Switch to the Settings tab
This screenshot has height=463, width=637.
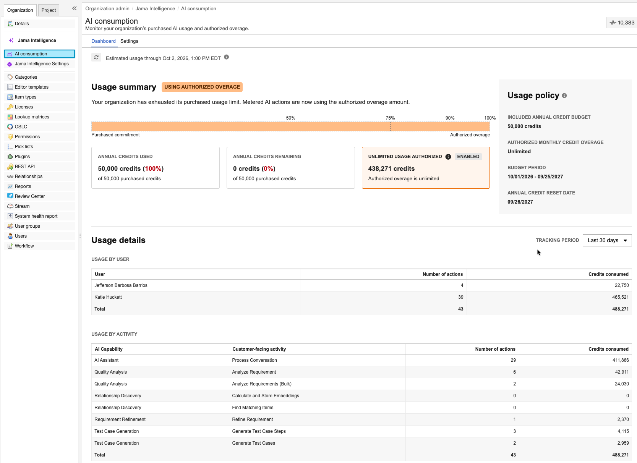pyautogui.click(x=129, y=41)
